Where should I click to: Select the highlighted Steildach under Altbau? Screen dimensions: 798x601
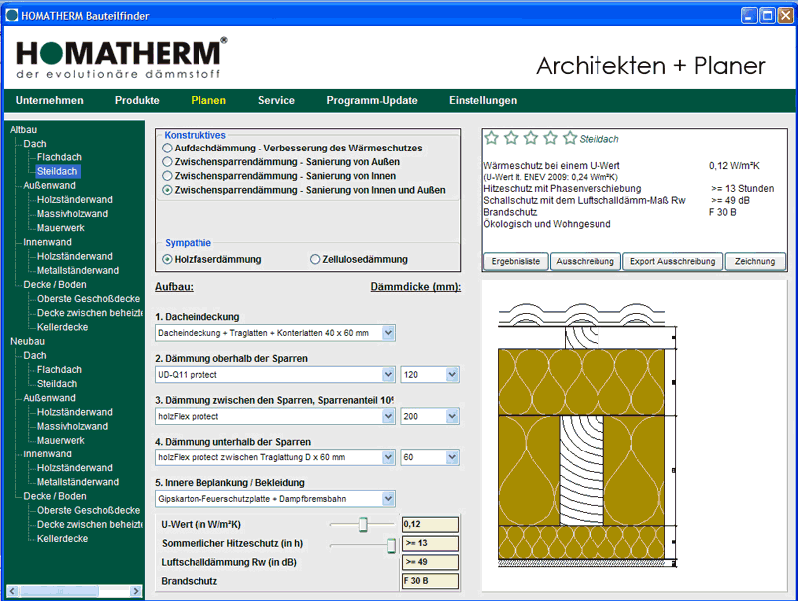pos(57,171)
